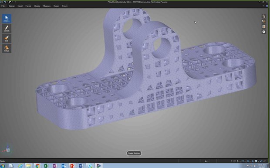
Task: Click the last icon in status bar
Action: [265, 161]
